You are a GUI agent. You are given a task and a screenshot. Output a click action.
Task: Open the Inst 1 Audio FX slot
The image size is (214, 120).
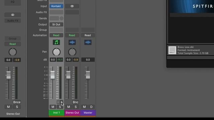point(56,12)
